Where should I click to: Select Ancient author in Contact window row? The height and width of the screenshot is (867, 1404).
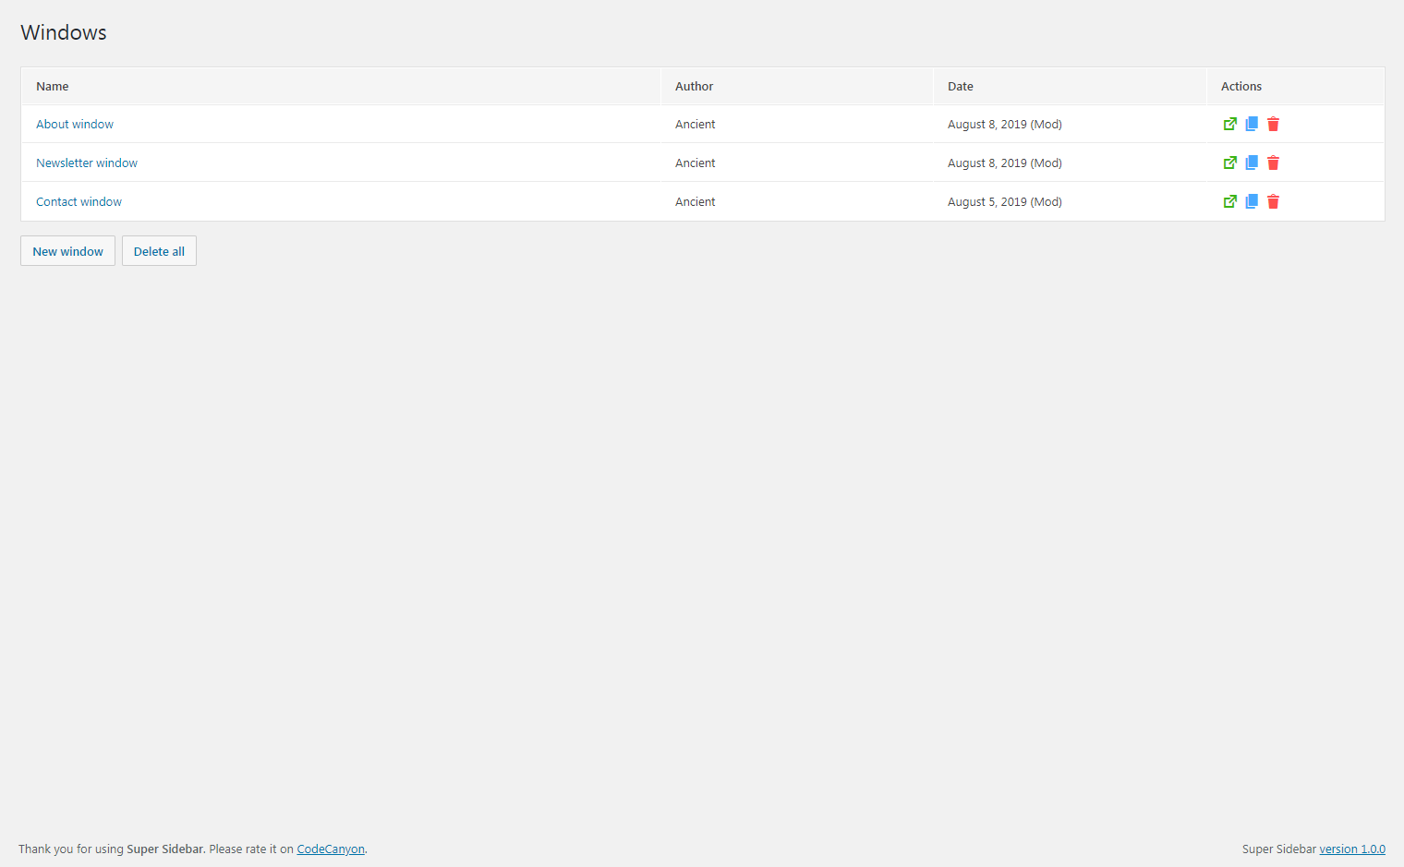(x=696, y=202)
